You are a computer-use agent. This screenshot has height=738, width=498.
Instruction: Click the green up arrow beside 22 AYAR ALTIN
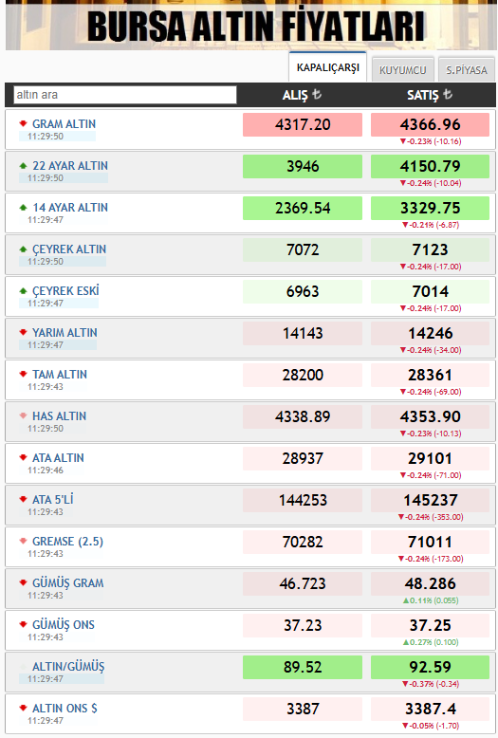pos(23,165)
